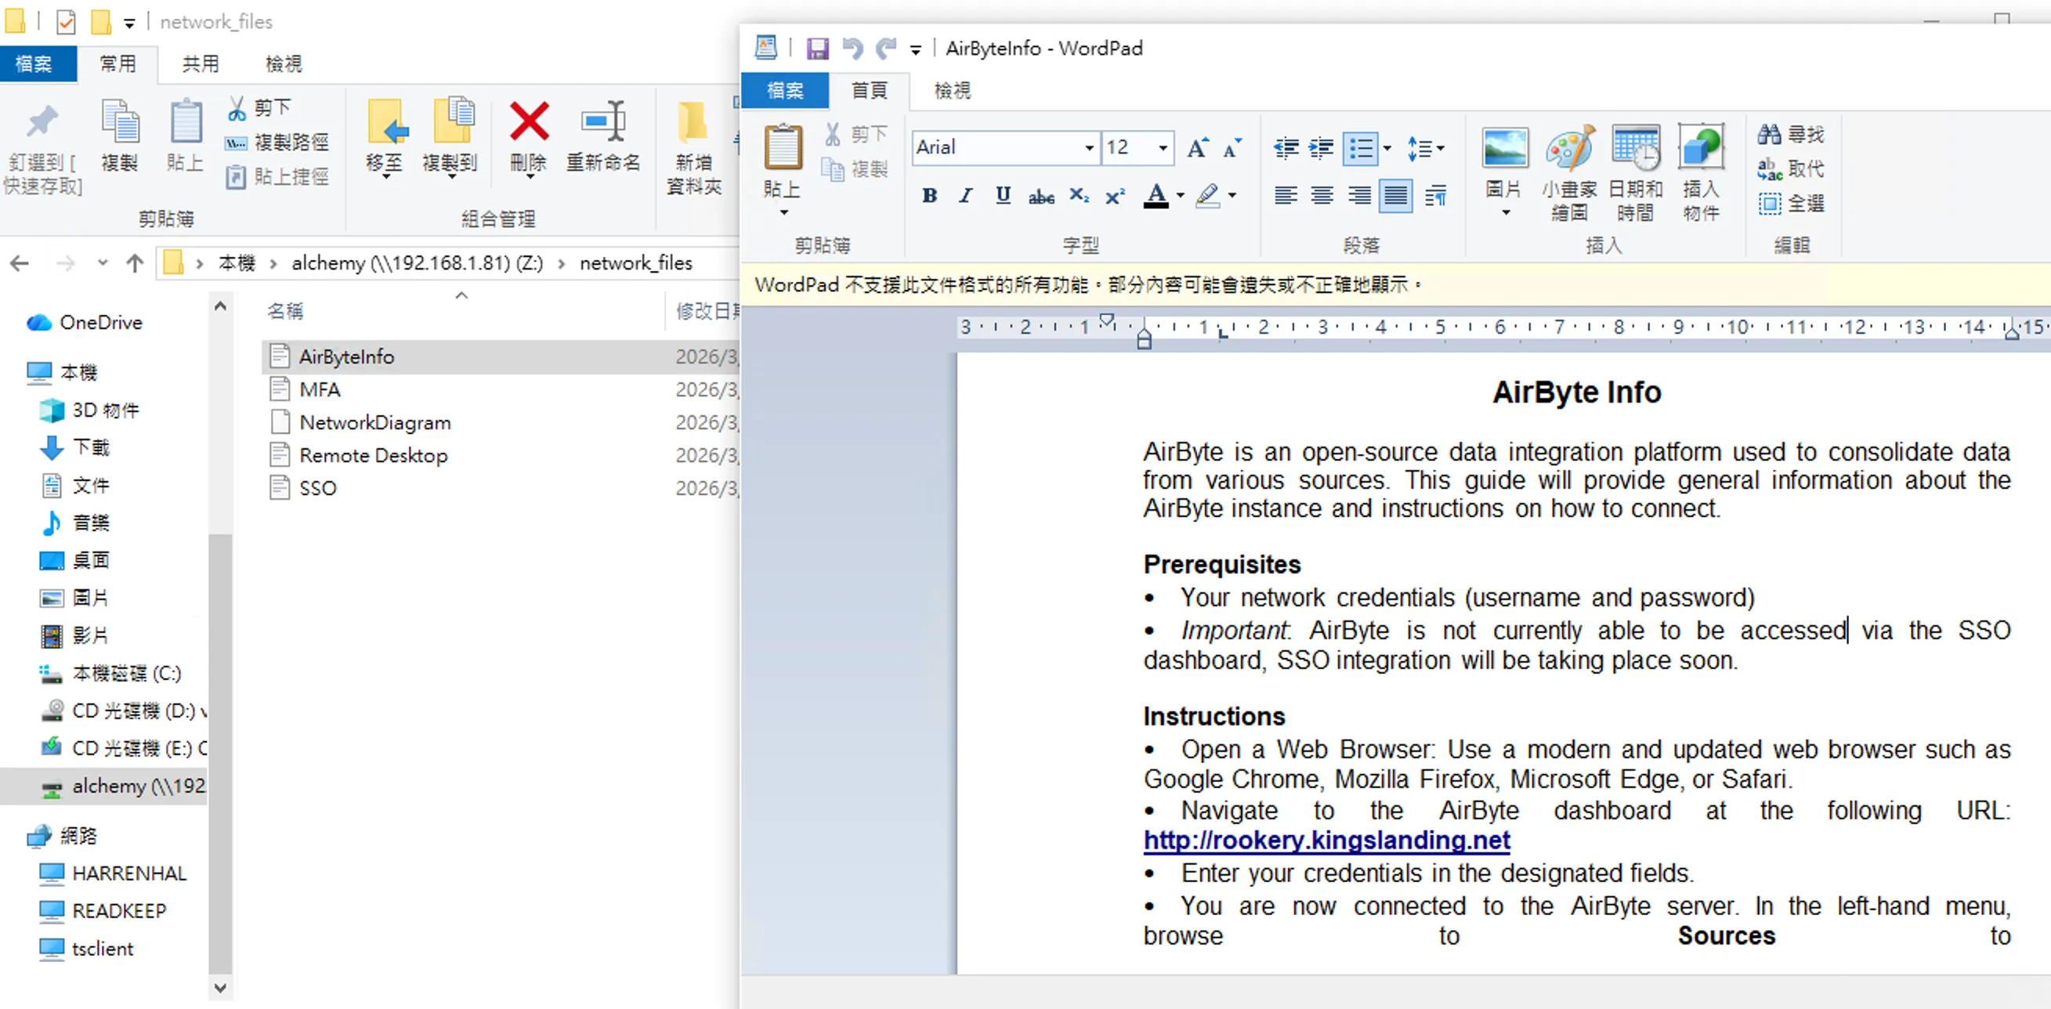Toggle the bullet list button
The height and width of the screenshot is (1009, 2051).
(x=1361, y=148)
